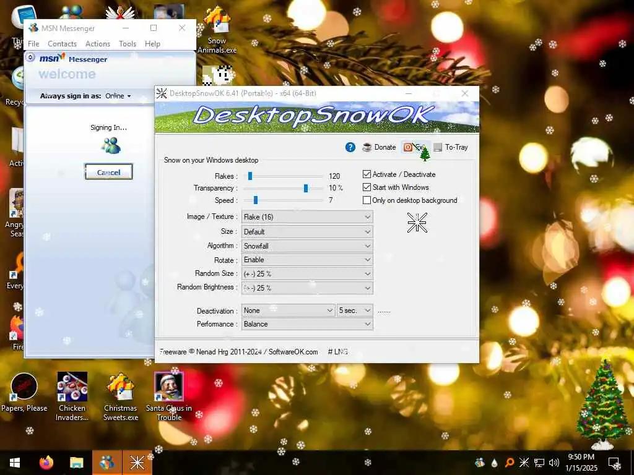Open the File menu in MSN Messenger

tap(33, 44)
